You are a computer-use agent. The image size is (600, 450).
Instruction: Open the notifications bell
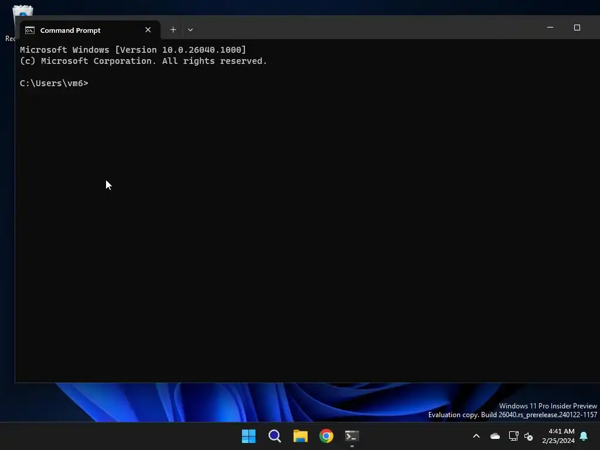pos(584,436)
